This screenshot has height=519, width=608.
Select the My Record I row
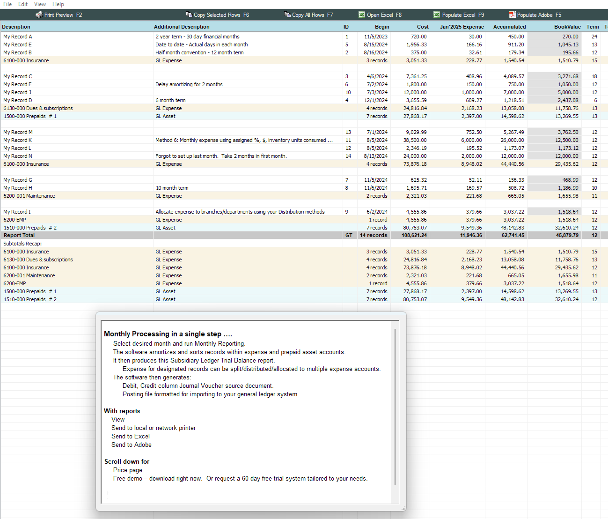pyautogui.click(x=304, y=212)
